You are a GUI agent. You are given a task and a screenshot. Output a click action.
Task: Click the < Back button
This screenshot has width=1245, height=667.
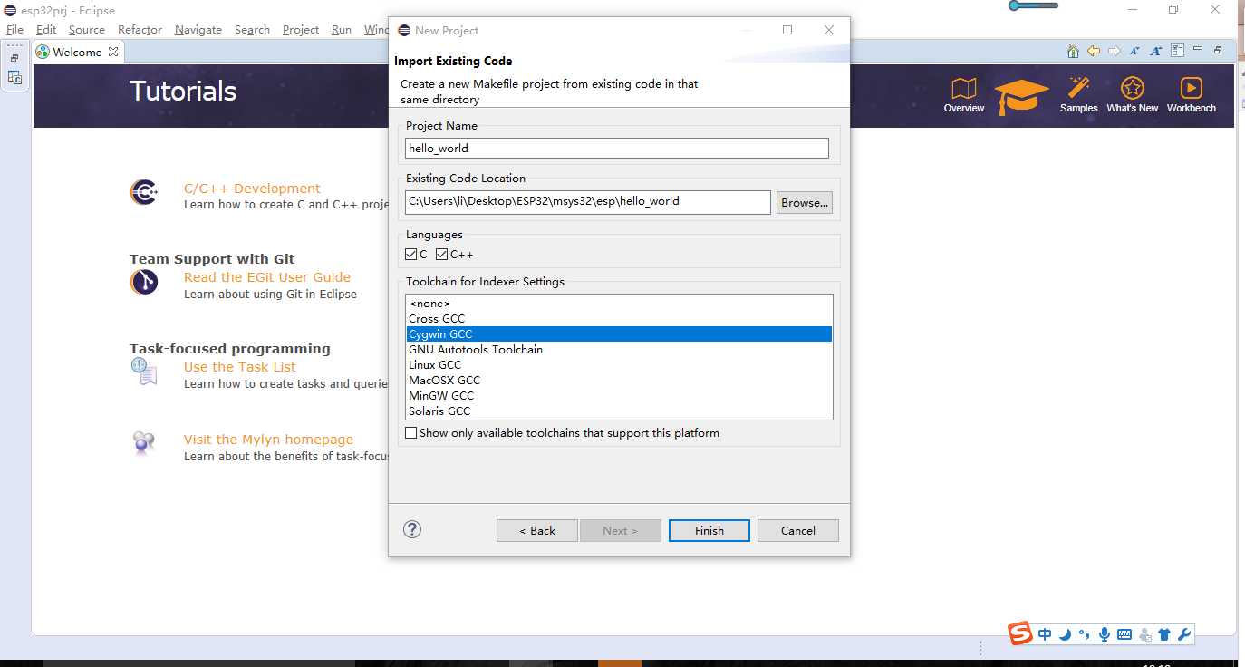(x=537, y=530)
